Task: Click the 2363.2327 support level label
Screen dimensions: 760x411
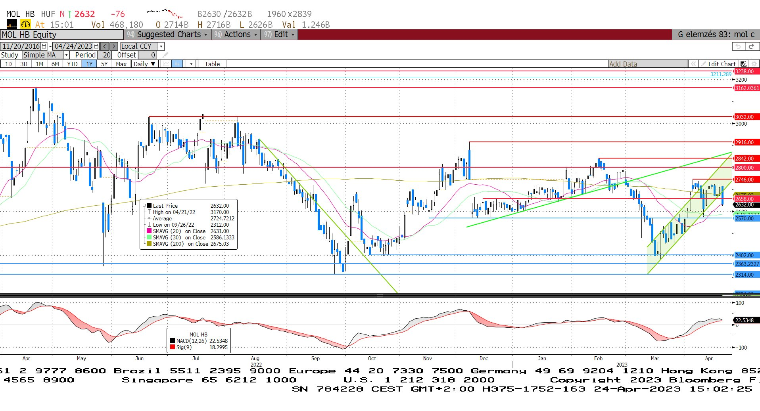Action: (746, 264)
